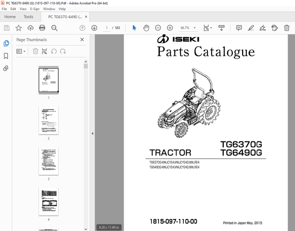Zoom out with the minus button
The width and height of the screenshot is (295, 231).
(158, 28)
